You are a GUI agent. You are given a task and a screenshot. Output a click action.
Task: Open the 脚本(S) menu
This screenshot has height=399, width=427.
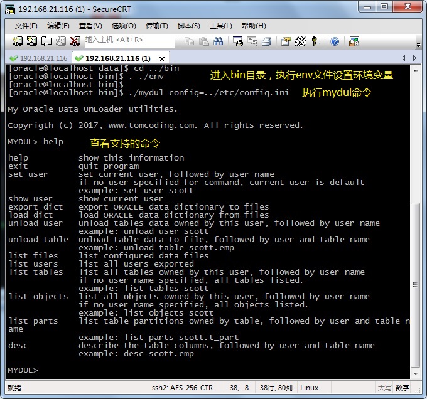coord(189,26)
